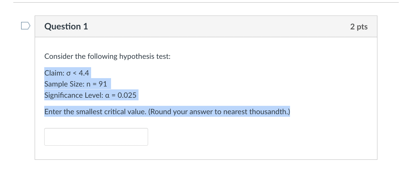Click the sigma symbol in the claim
The width and height of the screenshot is (406, 173).
pos(68,73)
